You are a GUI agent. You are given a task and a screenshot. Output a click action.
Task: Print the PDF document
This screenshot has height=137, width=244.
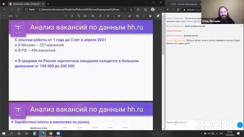coord(137,16)
